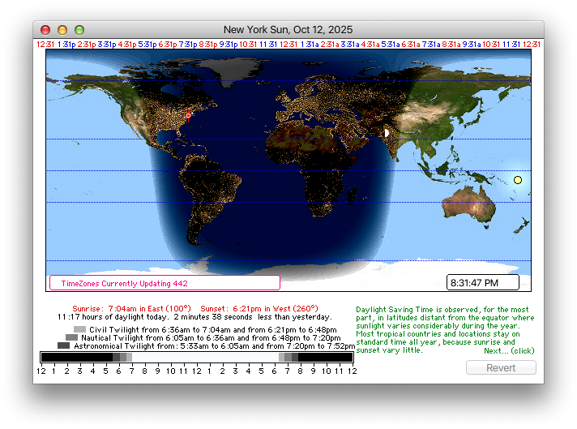This screenshot has height=429, width=577.
Task: Click the Civil Twilight legend swatch
Action: point(79,329)
